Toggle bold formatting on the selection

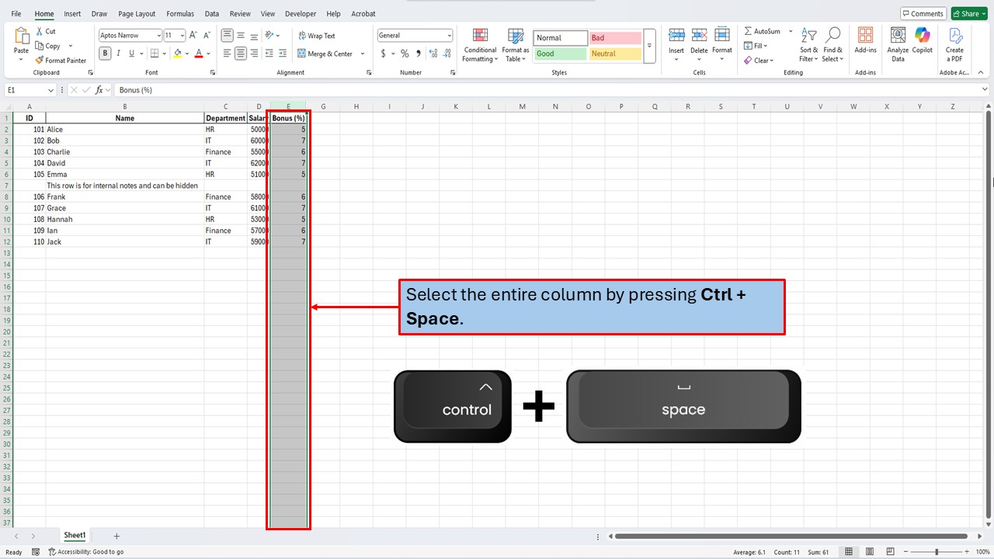pyautogui.click(x=104, y=53)
